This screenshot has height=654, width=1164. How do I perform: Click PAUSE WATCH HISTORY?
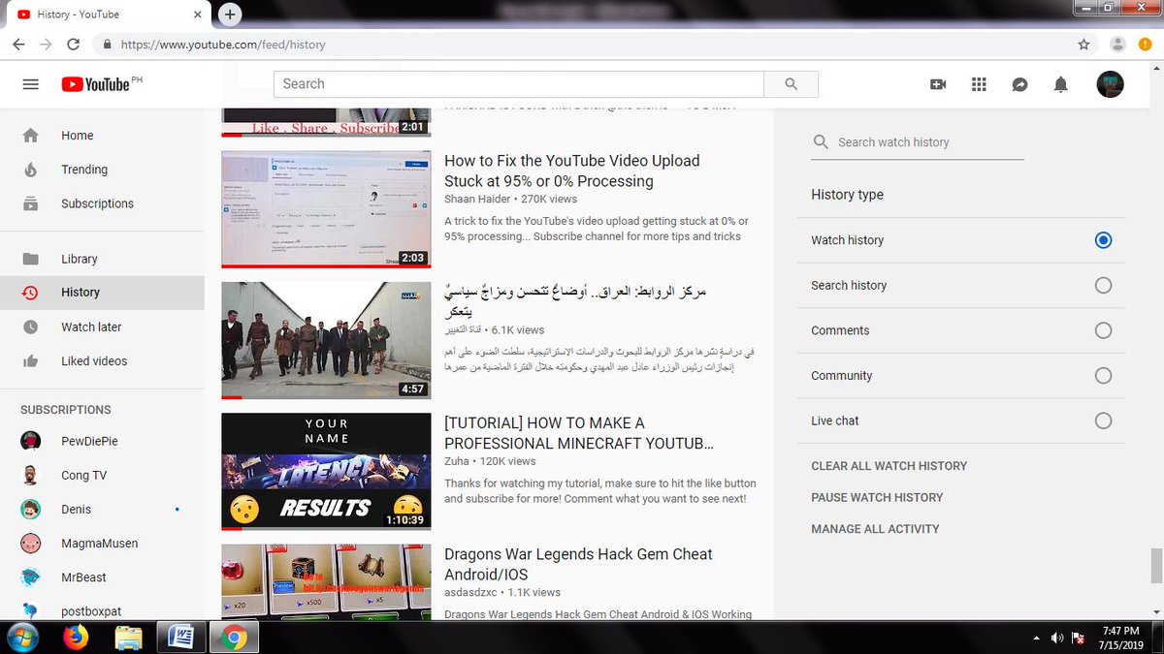[877, 497]
